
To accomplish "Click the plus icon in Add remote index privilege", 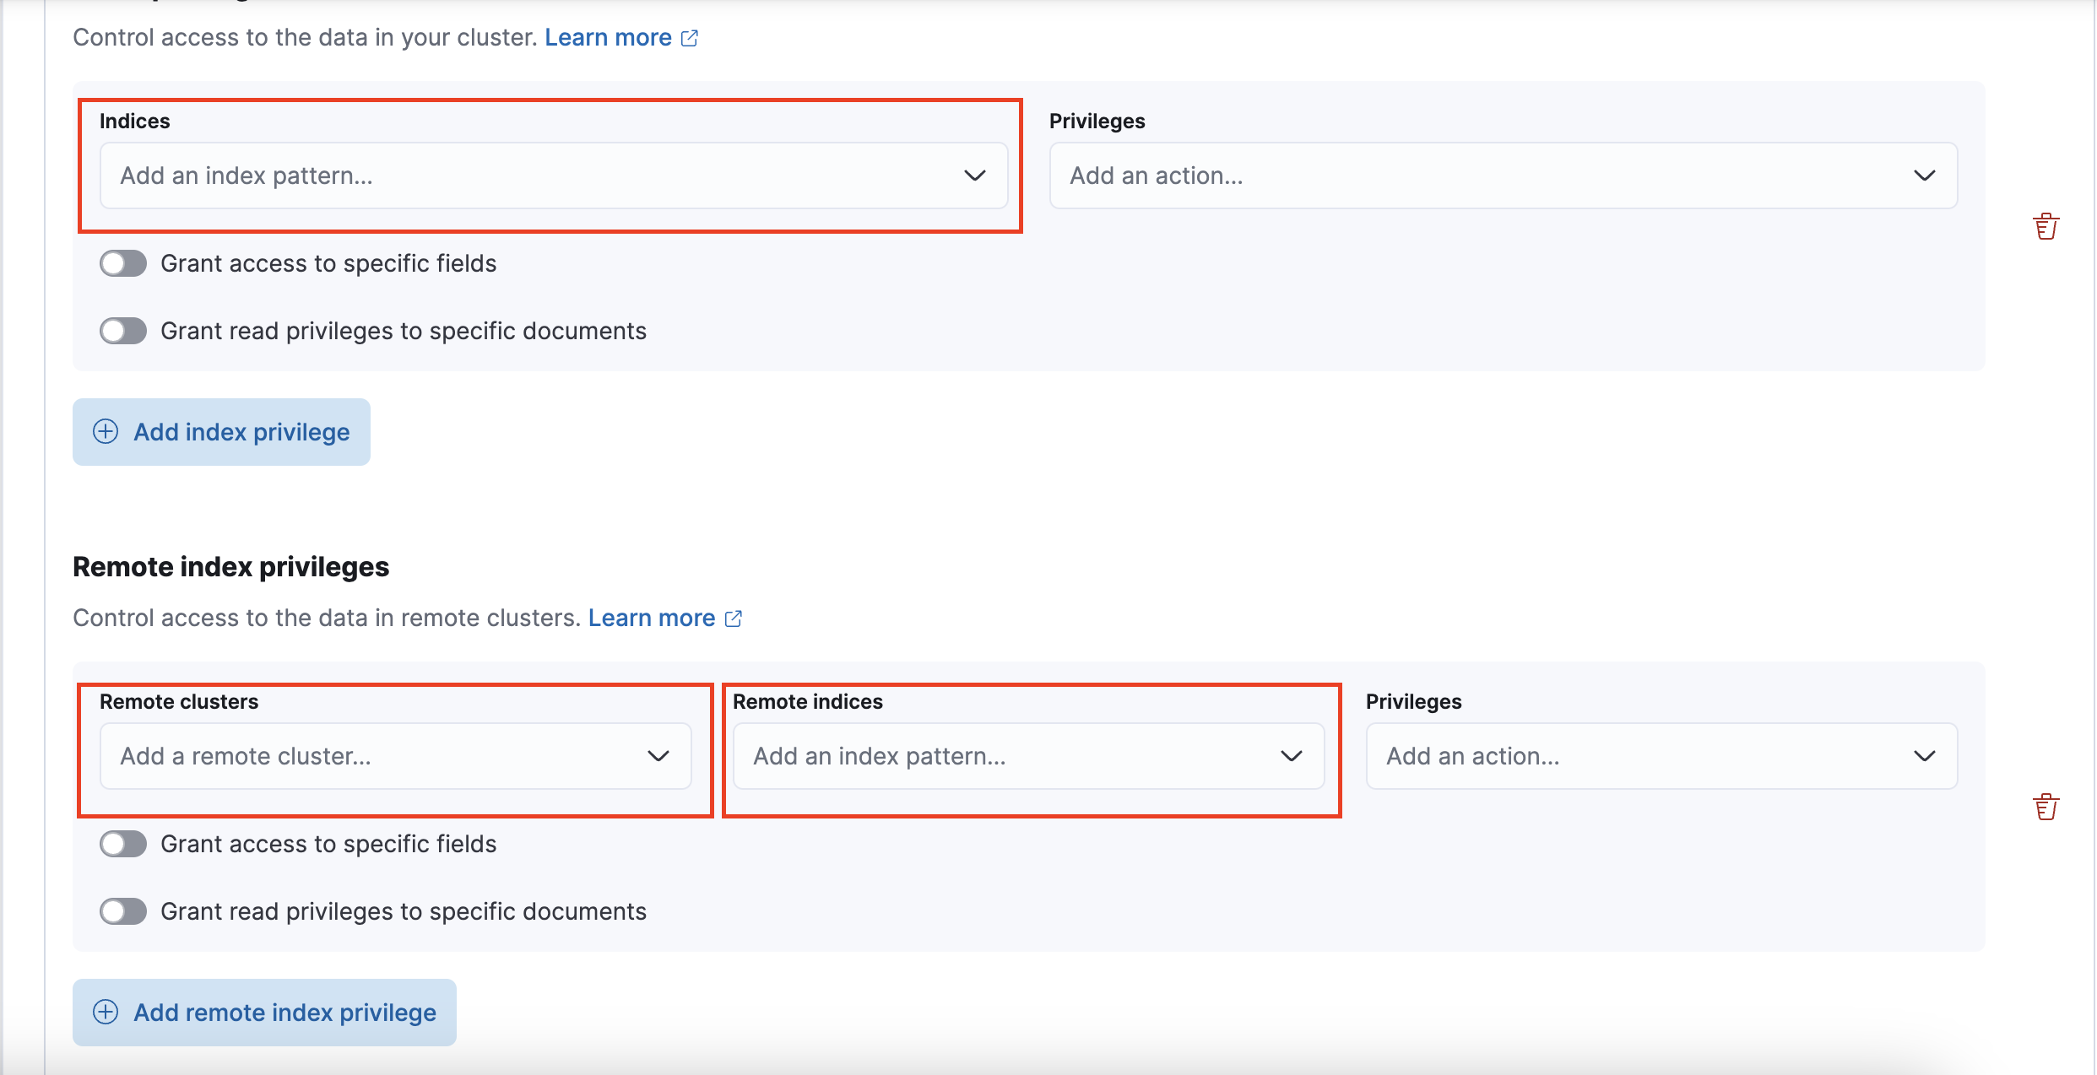I will (106, 1012).
